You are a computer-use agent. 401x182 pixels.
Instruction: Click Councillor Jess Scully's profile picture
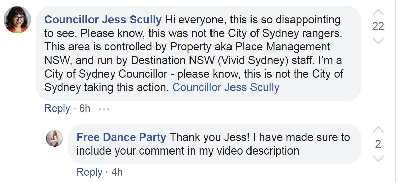tap(17, 20)
